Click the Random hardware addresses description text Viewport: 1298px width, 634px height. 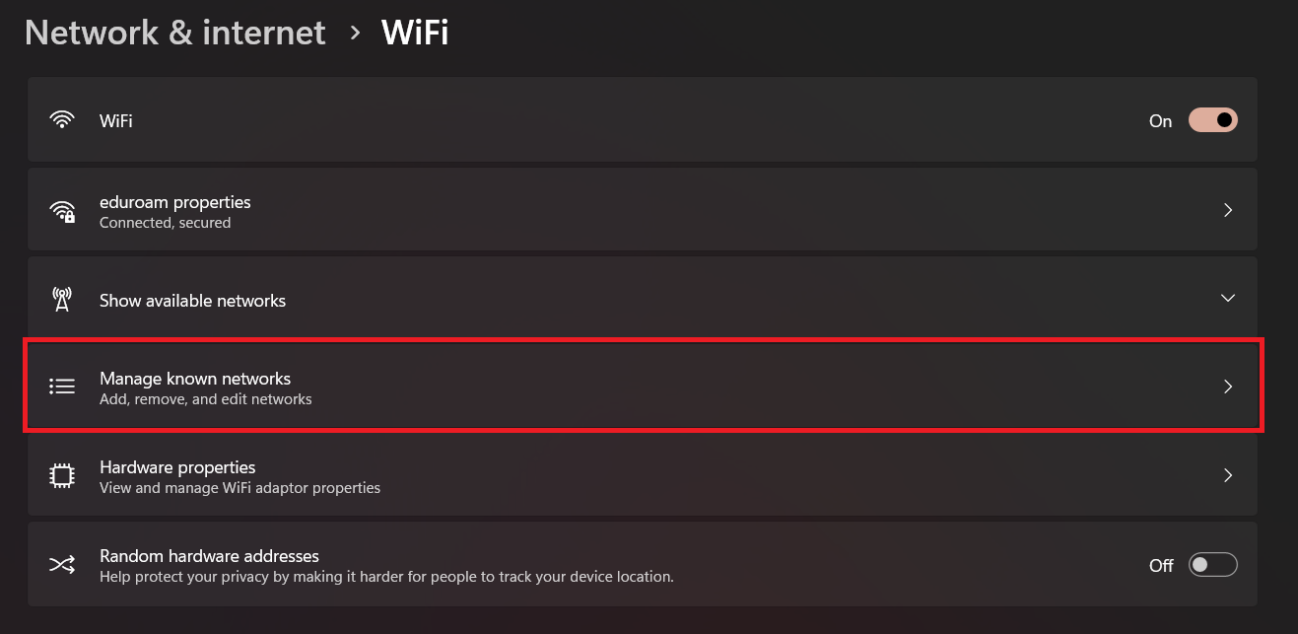click(x=386, y=577)
